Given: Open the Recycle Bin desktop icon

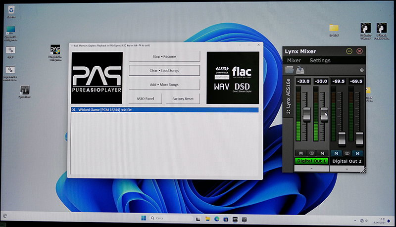Looking at the screenshot, I should point(11,11).
